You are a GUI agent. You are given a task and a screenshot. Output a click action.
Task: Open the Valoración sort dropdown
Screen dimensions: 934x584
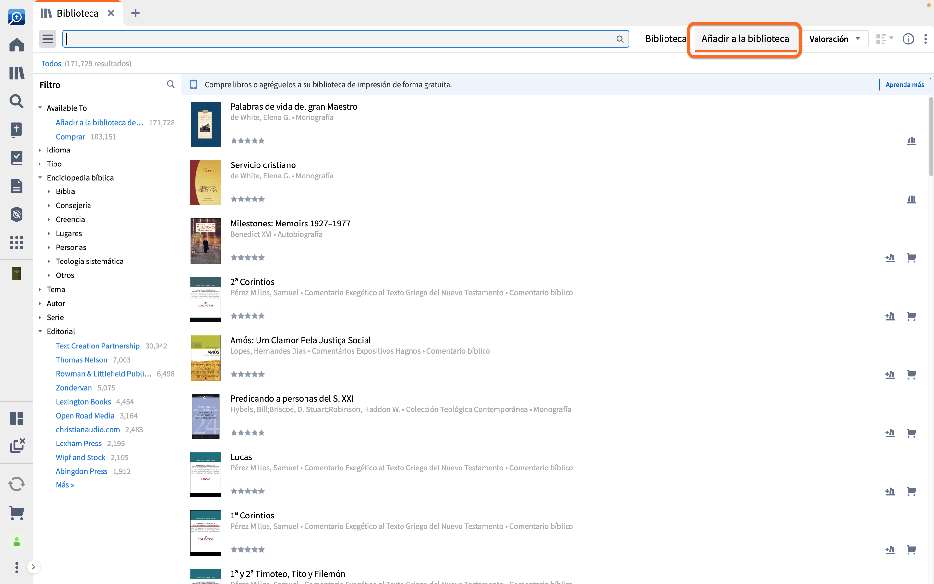tap(835, 39)
